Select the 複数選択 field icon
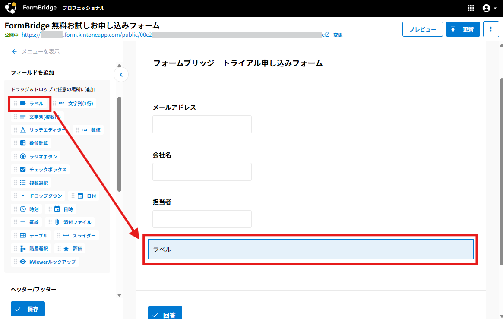The image size is (503, 319). 23,183
